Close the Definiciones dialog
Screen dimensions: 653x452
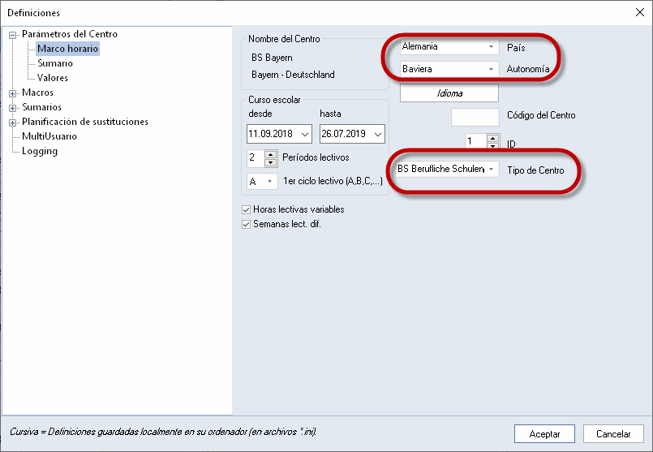pyautogui.click(x=640, y=12)
